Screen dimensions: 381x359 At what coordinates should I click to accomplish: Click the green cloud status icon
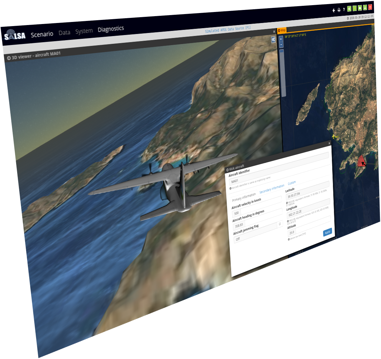click(x=360, y=8)
